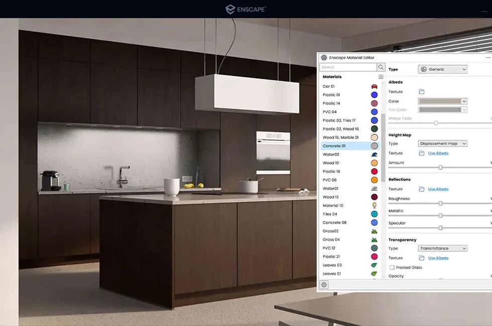
Task: Click the leaf icon for Leaves 01
Action: (x=374, y=274)
